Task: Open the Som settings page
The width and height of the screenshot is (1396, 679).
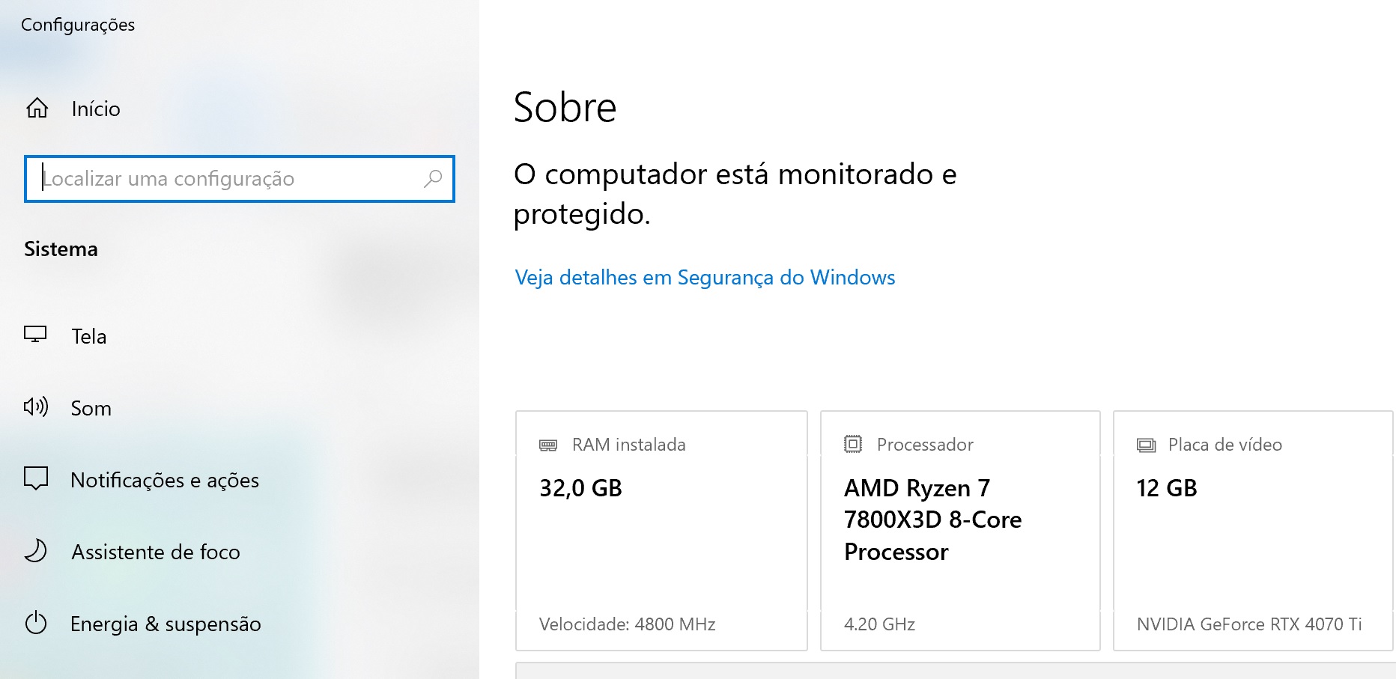Action: click(x=91, y=408)
